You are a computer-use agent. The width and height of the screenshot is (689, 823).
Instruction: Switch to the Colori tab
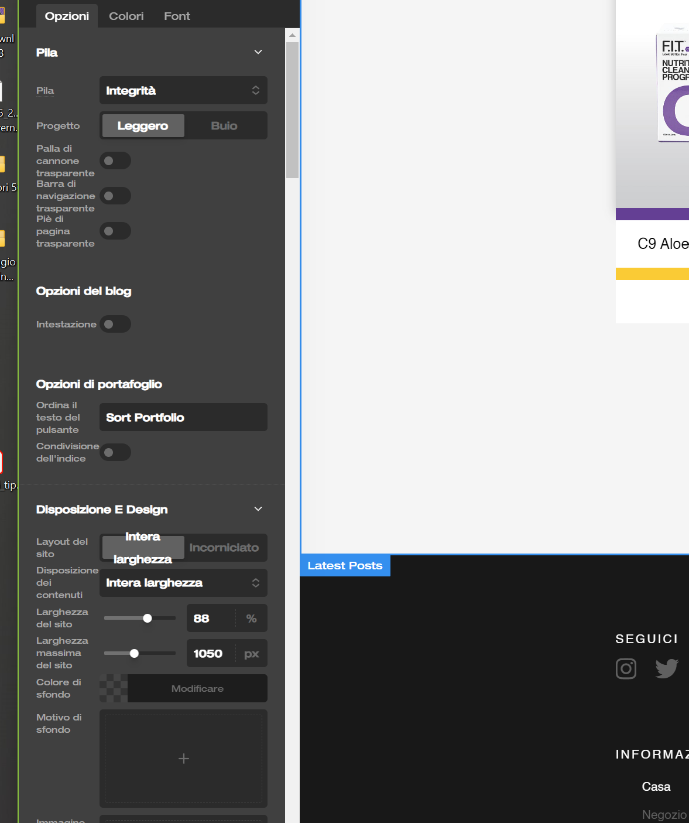tap(126, 16)
